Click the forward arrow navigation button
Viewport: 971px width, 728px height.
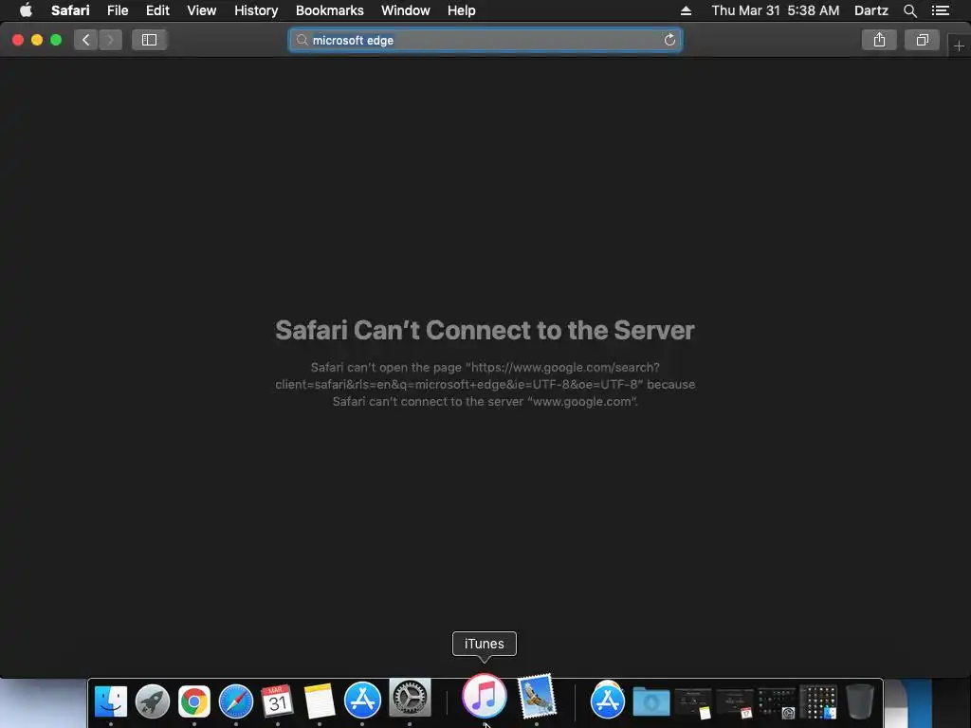(x=110, y=40)
